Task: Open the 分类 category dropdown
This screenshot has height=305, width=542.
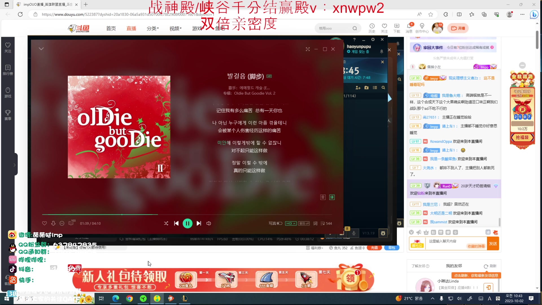Action: (152, 28)
